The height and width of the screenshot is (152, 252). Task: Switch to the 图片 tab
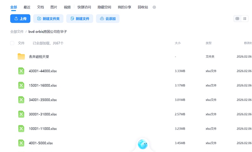[54, 7]
